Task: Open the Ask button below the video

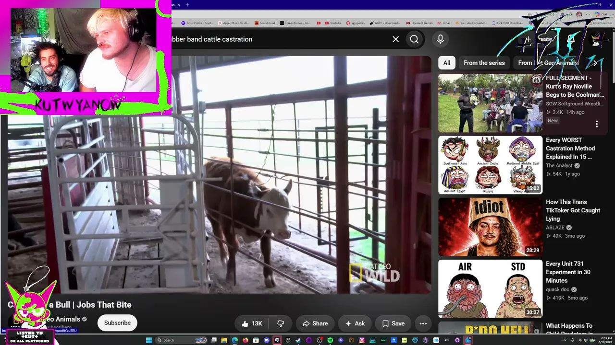Action: pyautogui.click(x=355, y=323)
